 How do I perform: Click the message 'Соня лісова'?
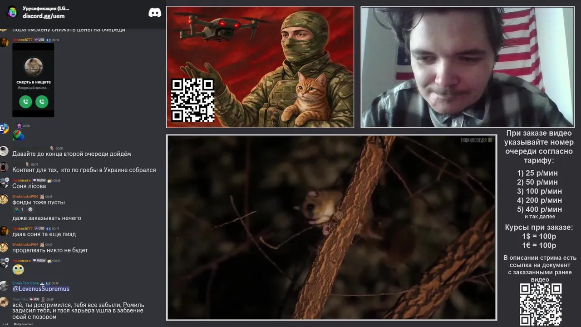[29, 186]
